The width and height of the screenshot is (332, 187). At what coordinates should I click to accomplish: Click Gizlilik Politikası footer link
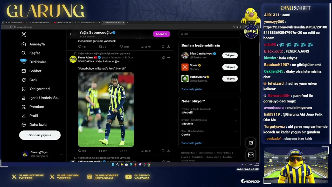206,153
